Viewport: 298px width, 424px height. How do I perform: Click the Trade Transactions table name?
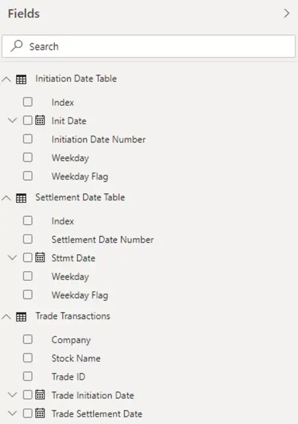(73, 316)
